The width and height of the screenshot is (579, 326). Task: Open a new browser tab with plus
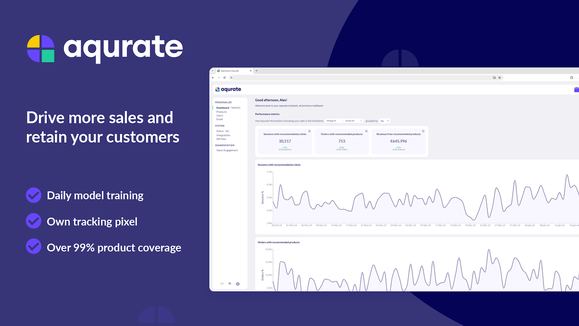256,71
